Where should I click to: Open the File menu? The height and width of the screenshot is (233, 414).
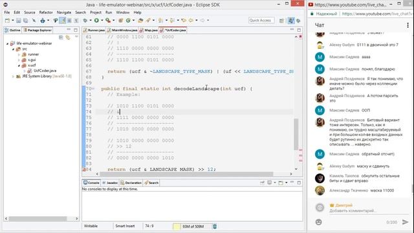[x=7, y=12]
